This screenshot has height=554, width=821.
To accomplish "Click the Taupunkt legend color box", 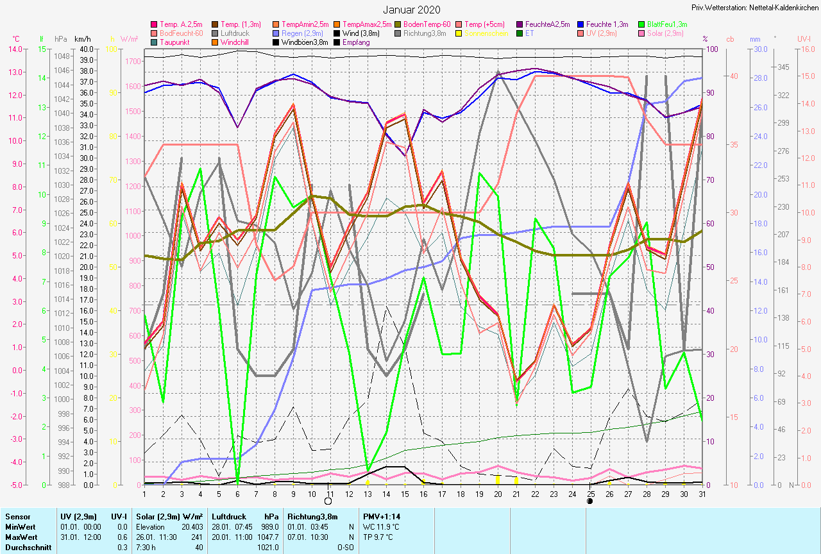I will click(x=153, y=42).
